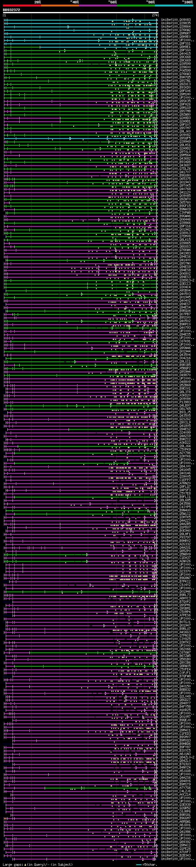Select hit UniRef100_Q43682
Image resolution: width=196 pixels, height=867 pixels.
176,158
